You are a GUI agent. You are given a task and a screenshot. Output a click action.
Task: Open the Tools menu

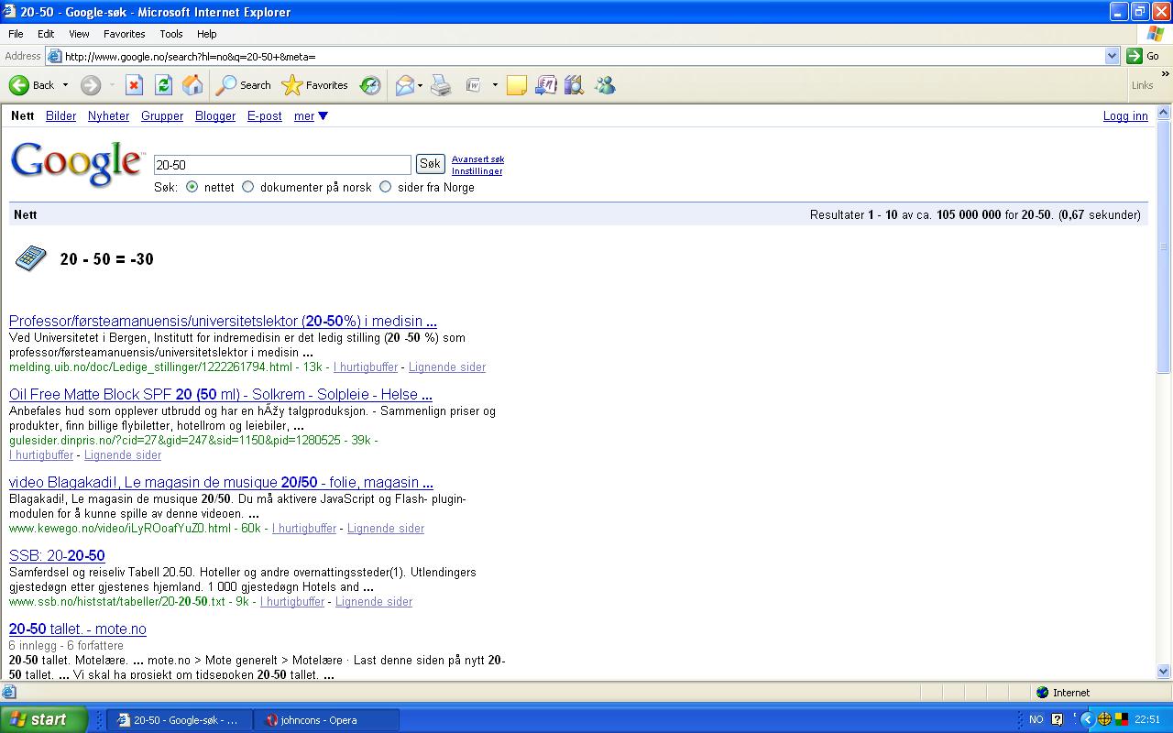click(171, 34)
